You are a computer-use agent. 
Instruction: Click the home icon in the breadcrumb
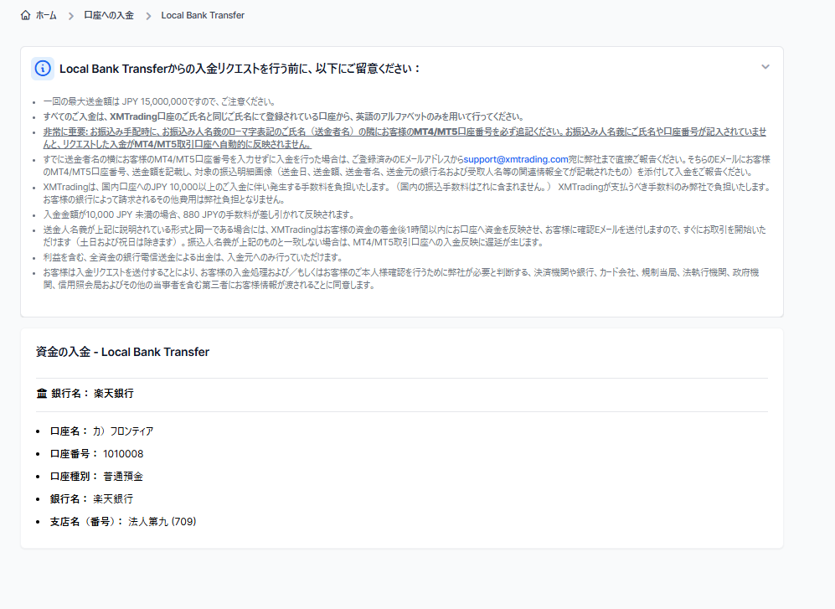(24, 14)
